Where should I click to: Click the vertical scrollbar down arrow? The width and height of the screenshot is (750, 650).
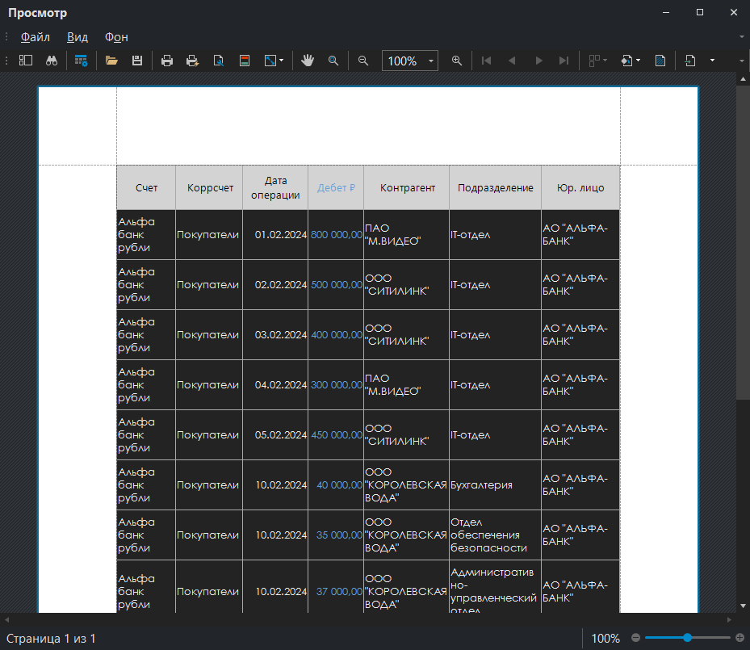(x=743, y=606)
